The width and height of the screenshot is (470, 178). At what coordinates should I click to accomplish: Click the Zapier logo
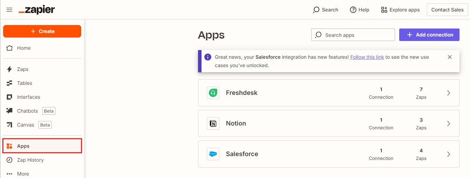coord(37,10)
